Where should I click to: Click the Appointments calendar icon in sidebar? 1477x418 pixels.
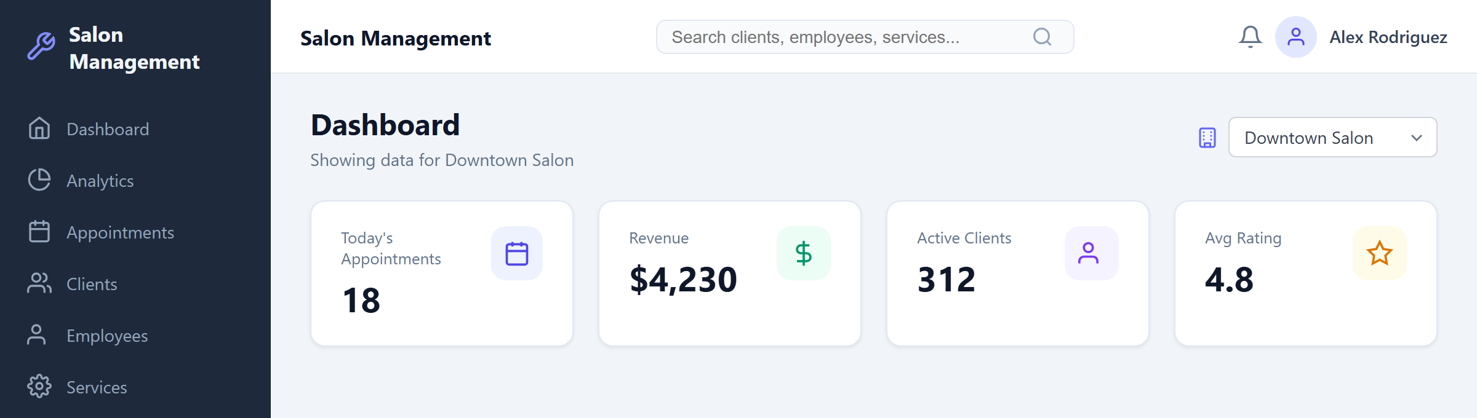click(39, 232)
